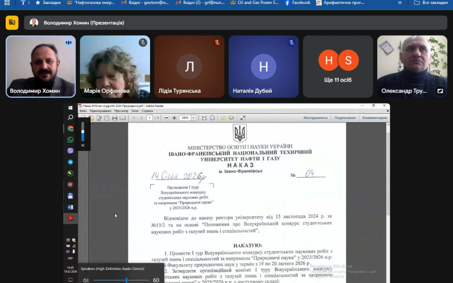This screenshot has width=453, height=283.
Task: Click the page number field
Action: click(149, 118)
